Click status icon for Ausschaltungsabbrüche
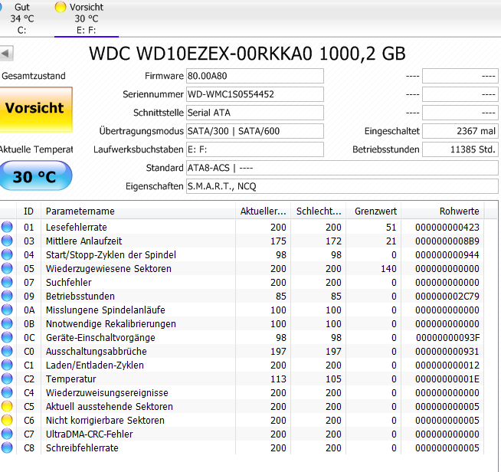The height and width of the screenshot is (472, 501). (x=7, y=351)
